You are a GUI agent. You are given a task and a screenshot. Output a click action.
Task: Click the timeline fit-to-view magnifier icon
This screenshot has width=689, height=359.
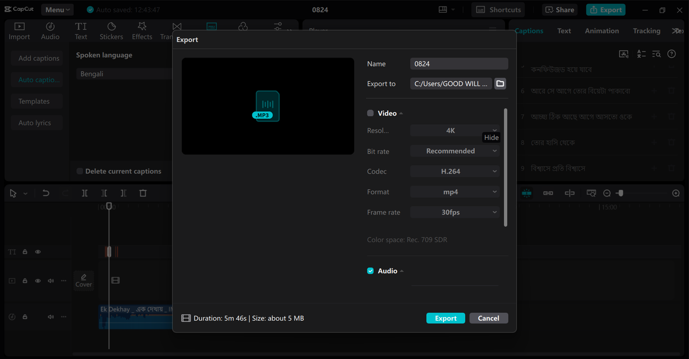coord(591,193)
